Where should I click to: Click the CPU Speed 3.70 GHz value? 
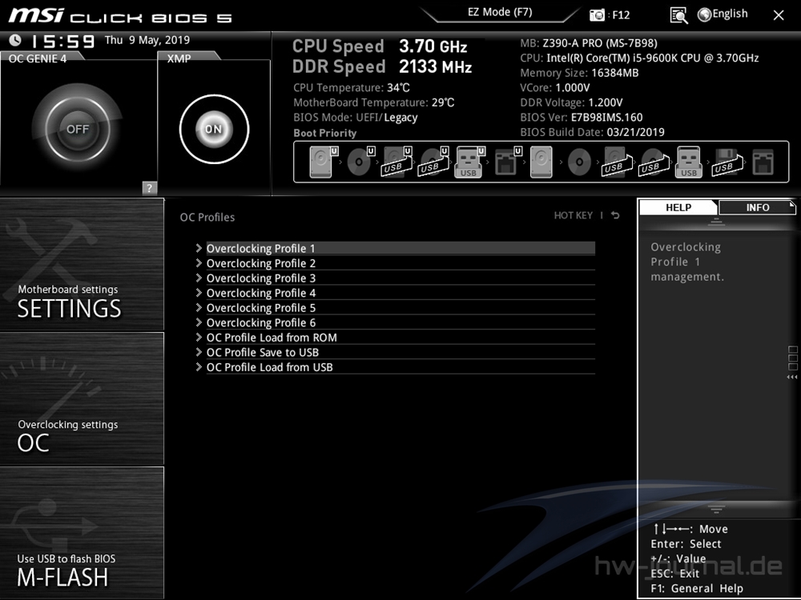pyautogui.click(x=433, y=46)
